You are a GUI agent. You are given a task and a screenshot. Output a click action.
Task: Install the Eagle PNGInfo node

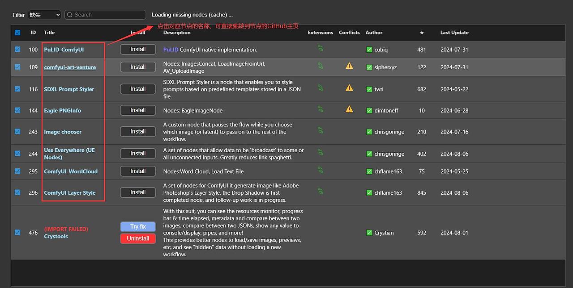pyautogui.click(x=138, y=110)
